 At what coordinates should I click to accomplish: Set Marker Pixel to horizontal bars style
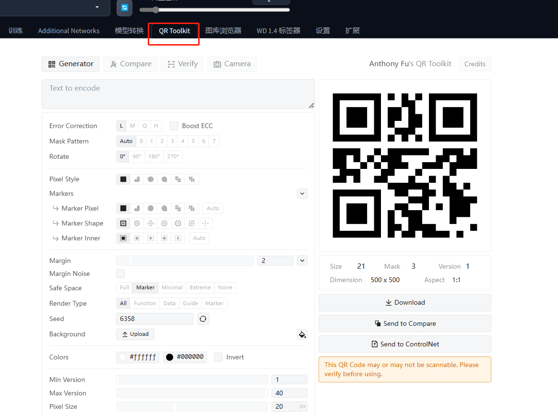coord(178,208)
